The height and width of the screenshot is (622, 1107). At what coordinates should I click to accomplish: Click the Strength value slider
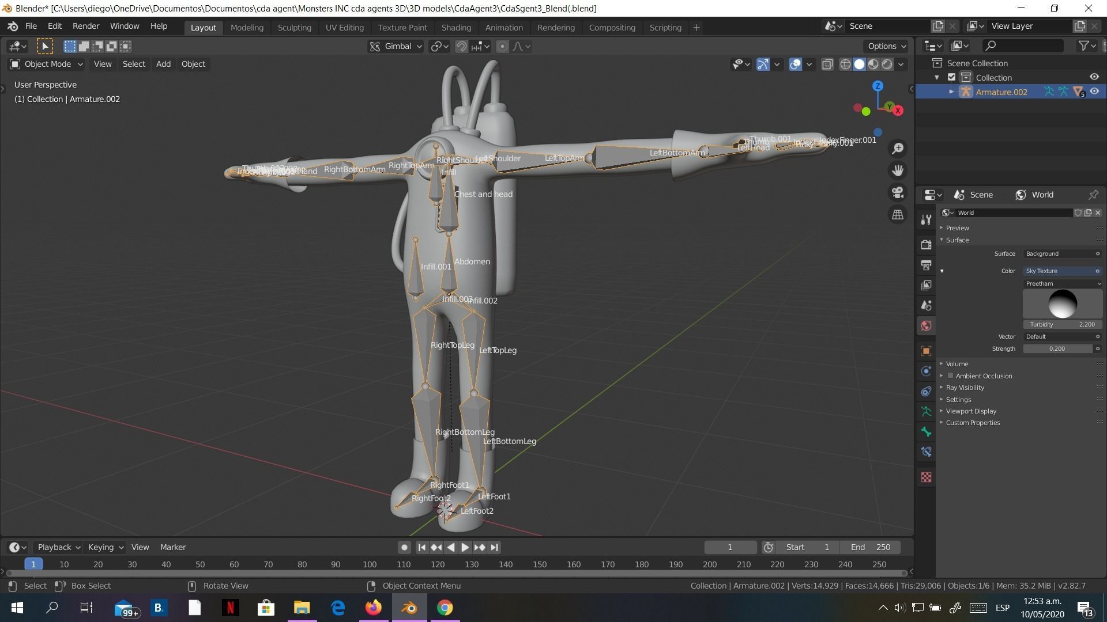click(1057, 348)
